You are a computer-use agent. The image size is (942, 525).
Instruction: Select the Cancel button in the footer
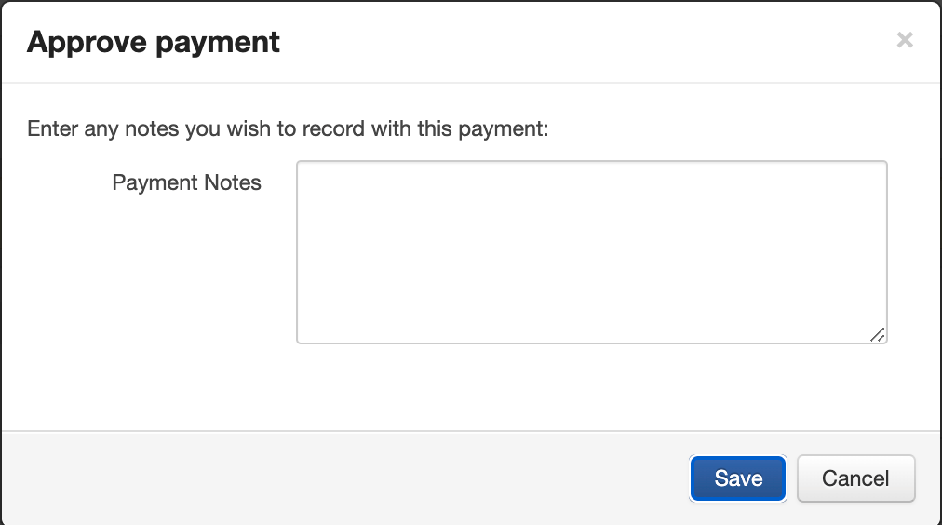click(x=855, y=478)
